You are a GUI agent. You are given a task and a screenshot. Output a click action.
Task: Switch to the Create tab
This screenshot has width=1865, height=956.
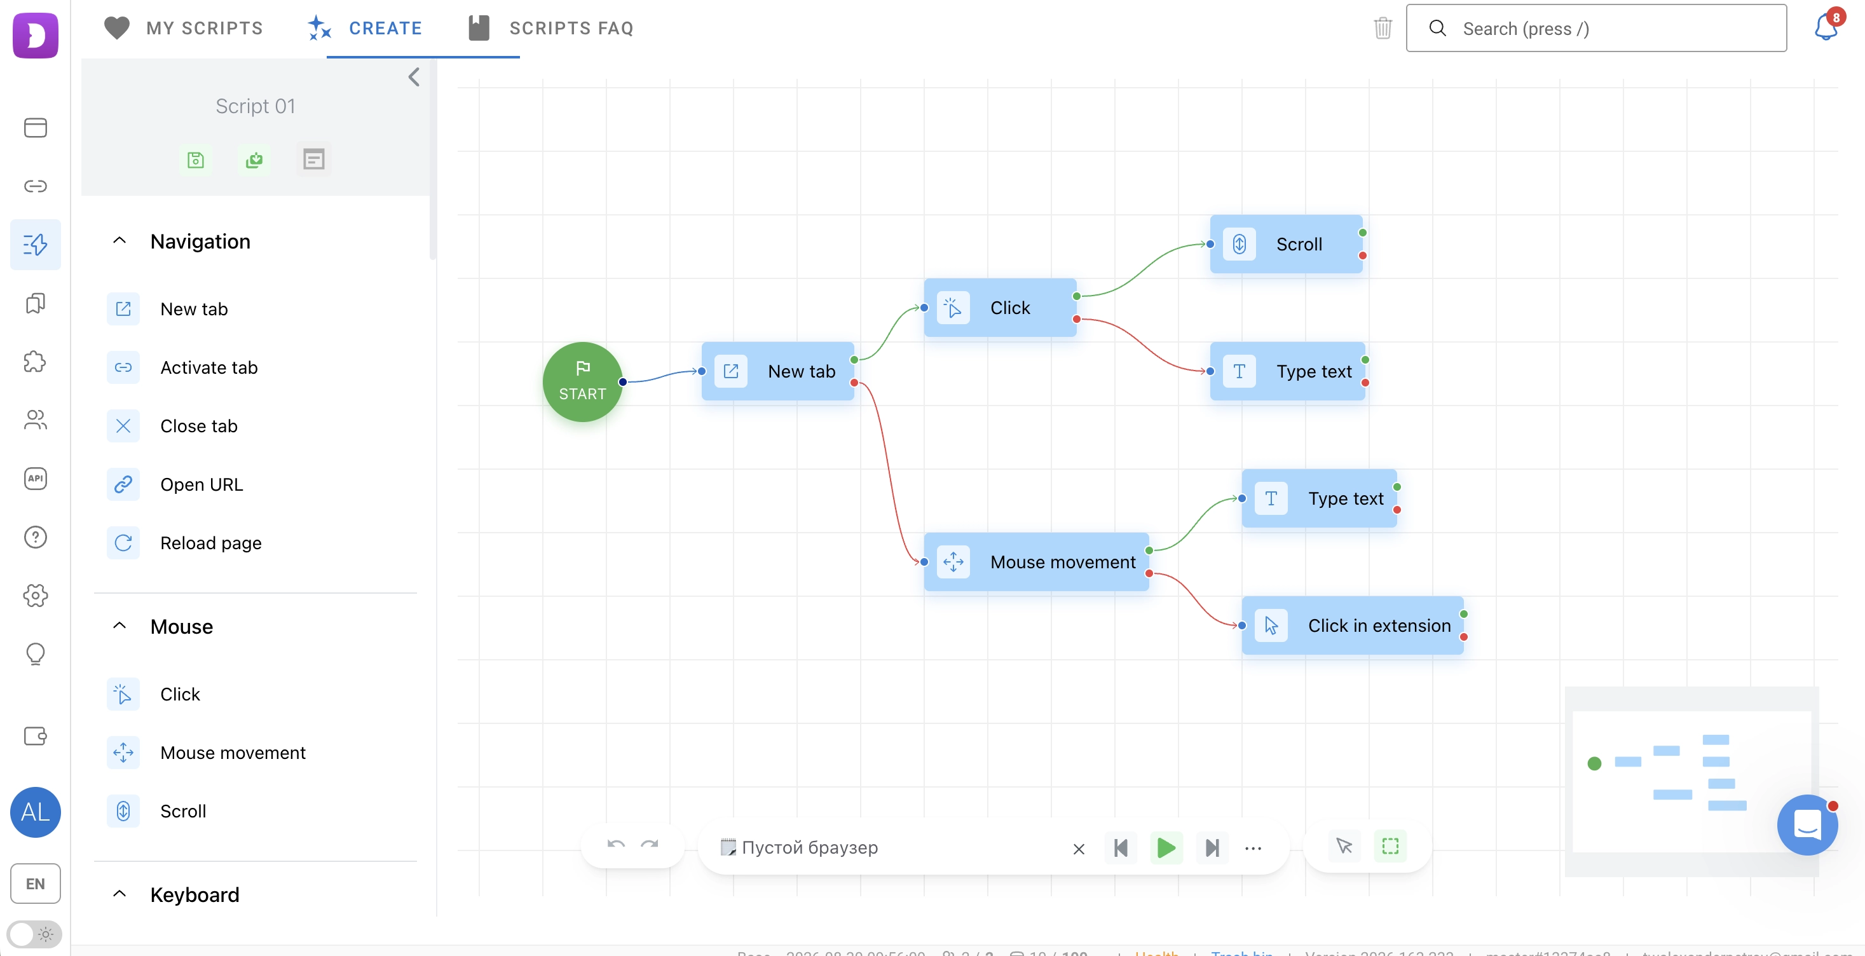364,28
